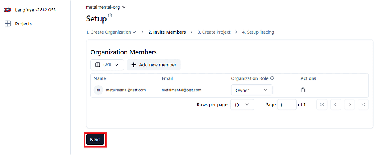The image size is (387, 155).
Task: Go to next page arrow
Action: [x=350, y=105]
